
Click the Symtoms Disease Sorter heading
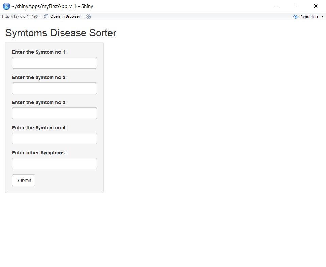coord(61,33)
